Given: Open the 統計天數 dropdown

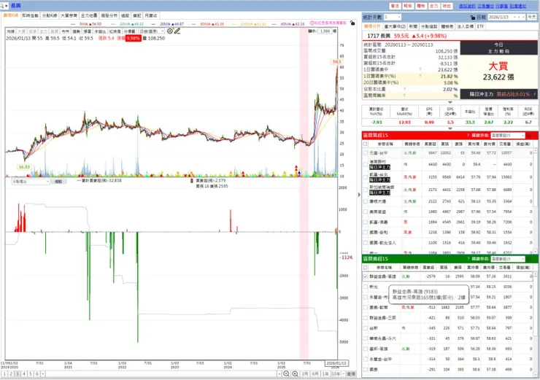Looking at the screenshot, I should click(x=393, y=17).
